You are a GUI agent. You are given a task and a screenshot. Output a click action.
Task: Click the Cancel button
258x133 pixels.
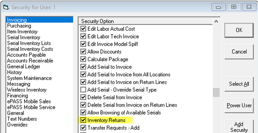pyautogui.click(x=239, y=52)
